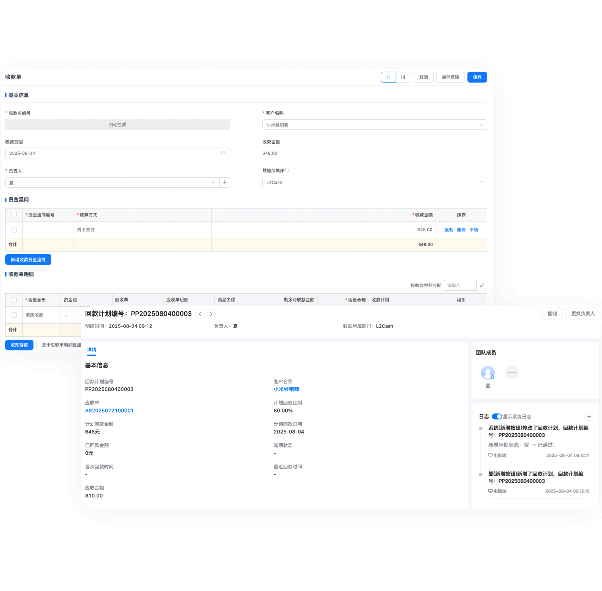This screenshot has width=602, height=591.
Task: Select all rows in 资金流向 table
Action: 14,214
